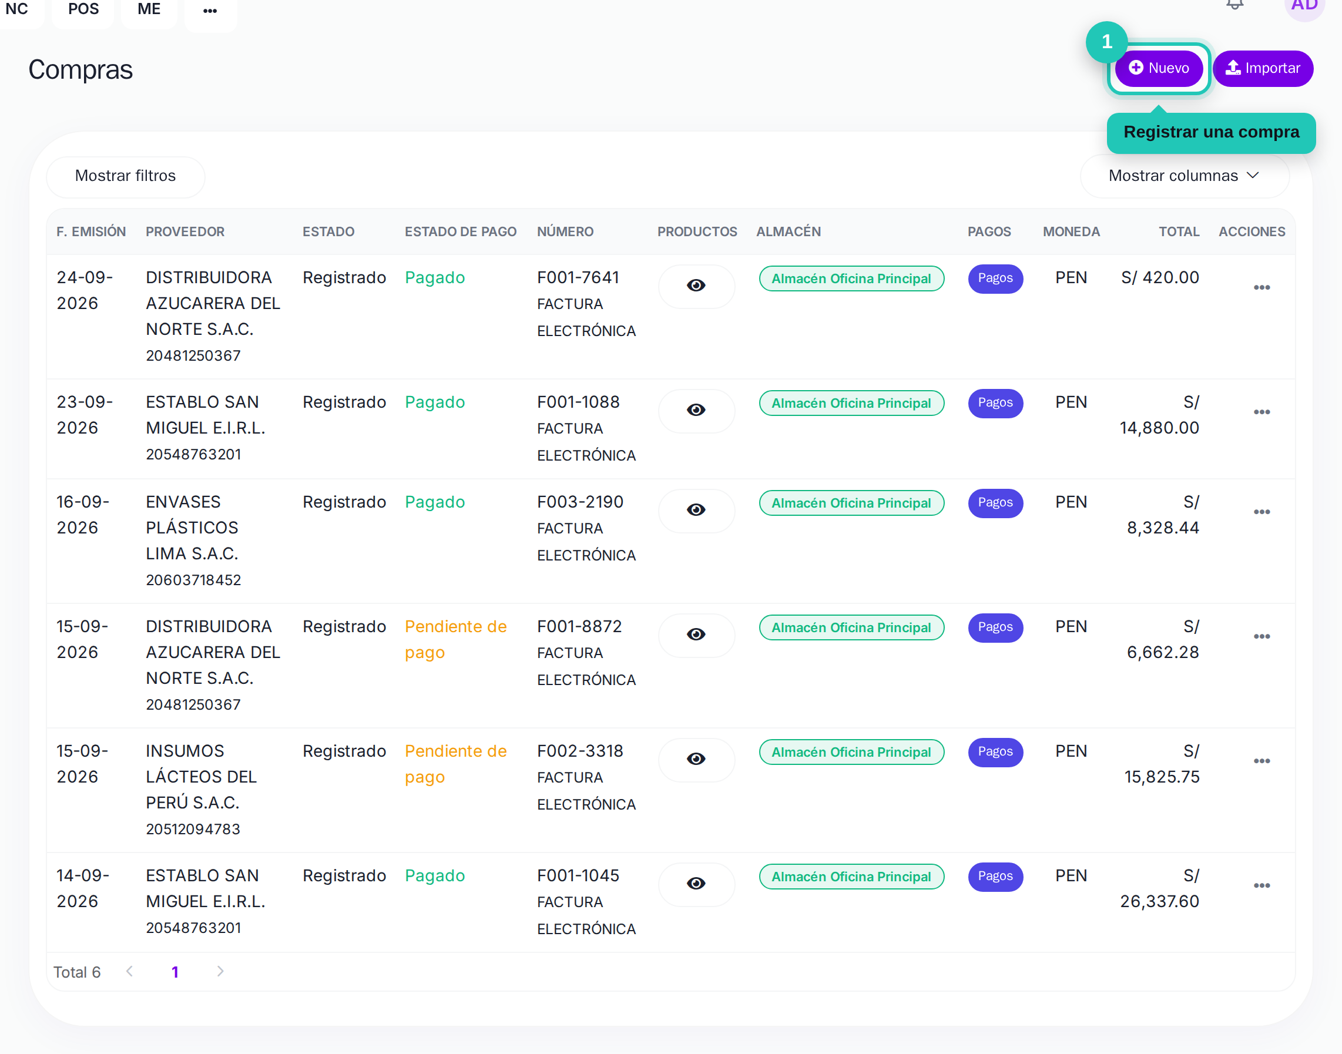Click the total S/ 420.00
This screenshot has width=1342, height=1054.
pos(1160,278)
